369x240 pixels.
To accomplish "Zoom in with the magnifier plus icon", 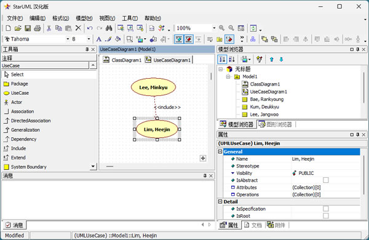I will coord(221,28).
